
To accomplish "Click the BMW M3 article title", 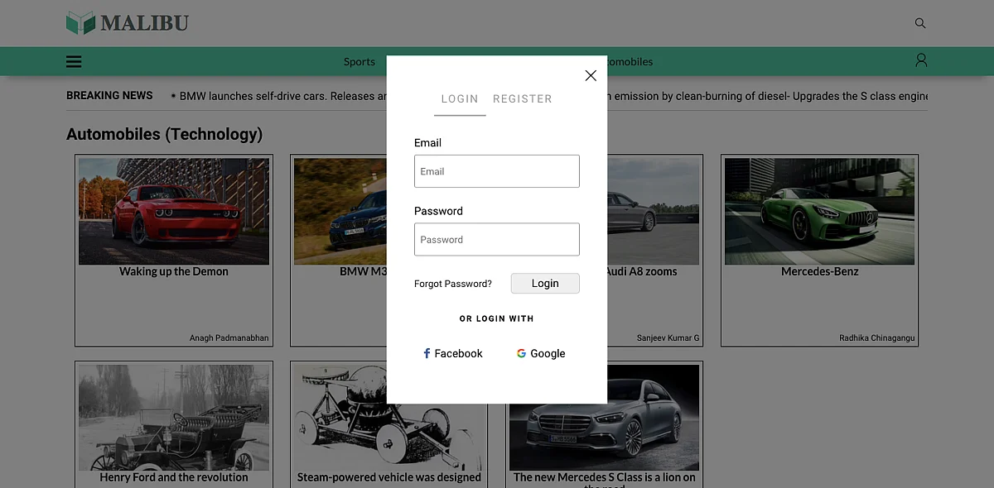I will click(363, 271).
